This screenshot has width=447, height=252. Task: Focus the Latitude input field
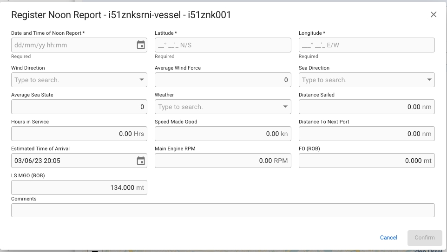(x=223, y=45)
